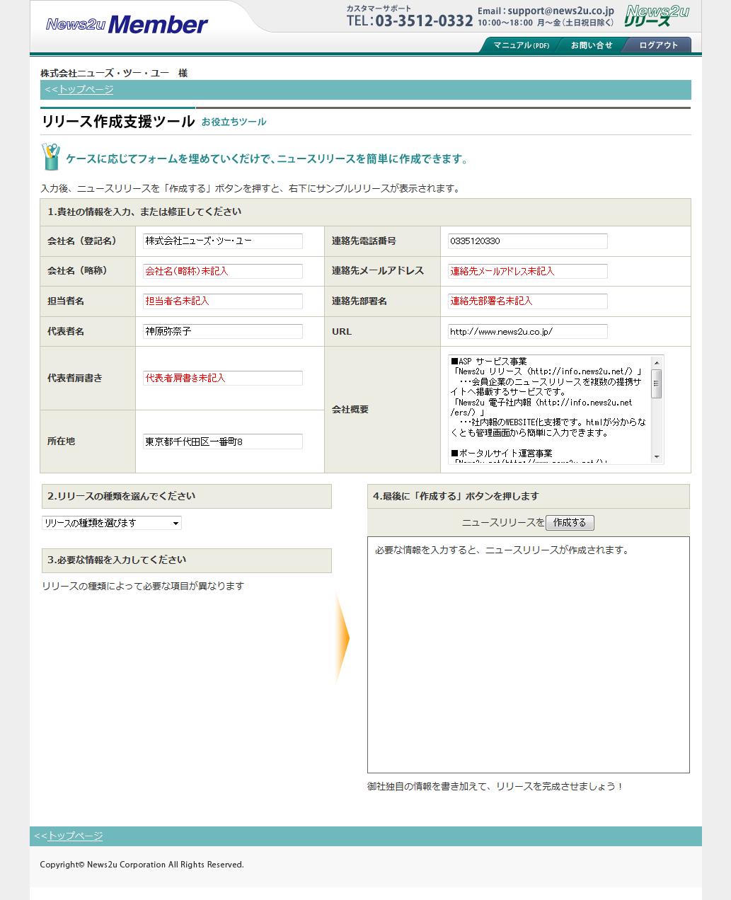Viewport: 731px width, 900px height.
Task: Click the 連絡先電話番号 input field
Action: click(527, 241)
